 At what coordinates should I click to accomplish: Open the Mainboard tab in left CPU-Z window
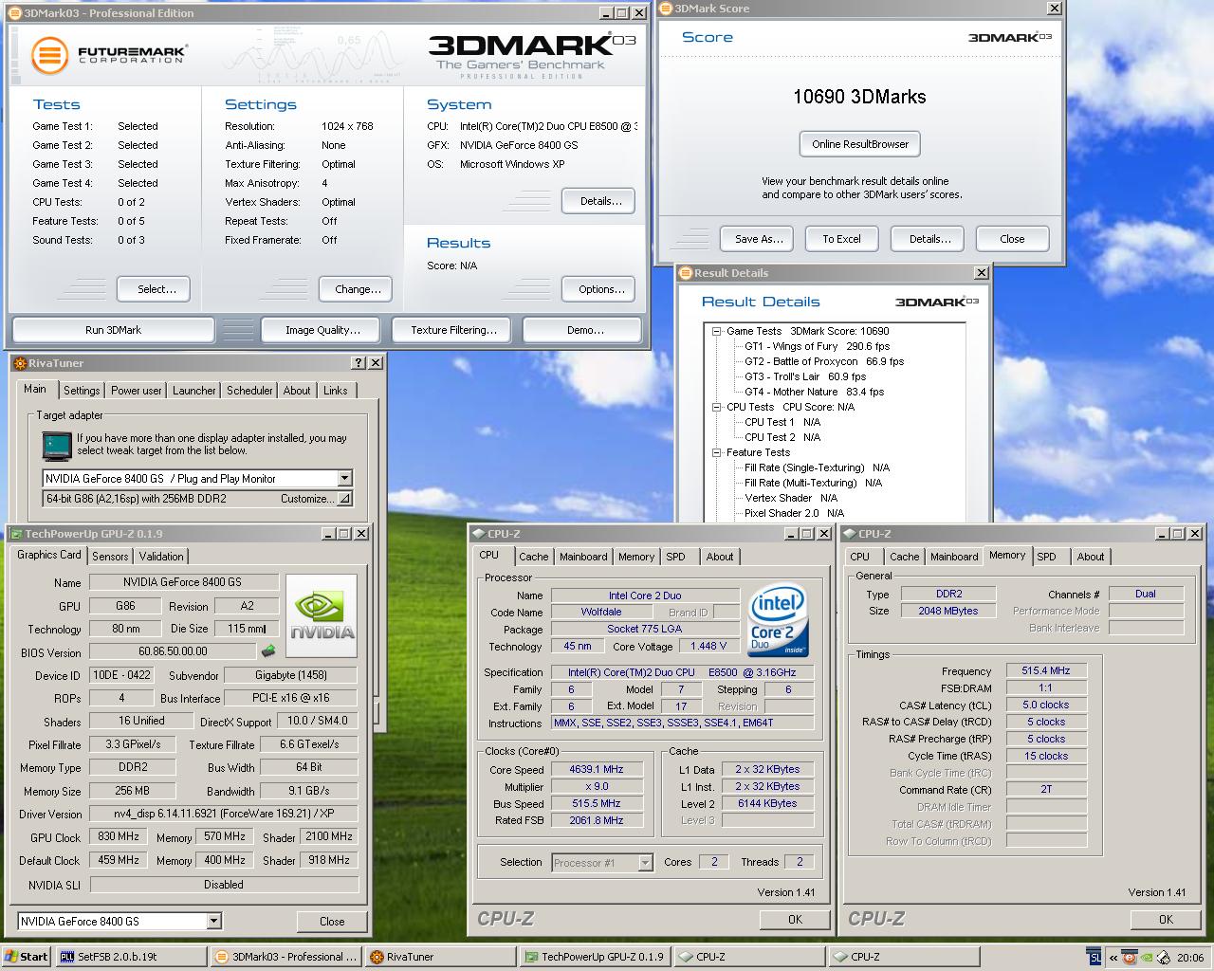[x=583, y=557]
